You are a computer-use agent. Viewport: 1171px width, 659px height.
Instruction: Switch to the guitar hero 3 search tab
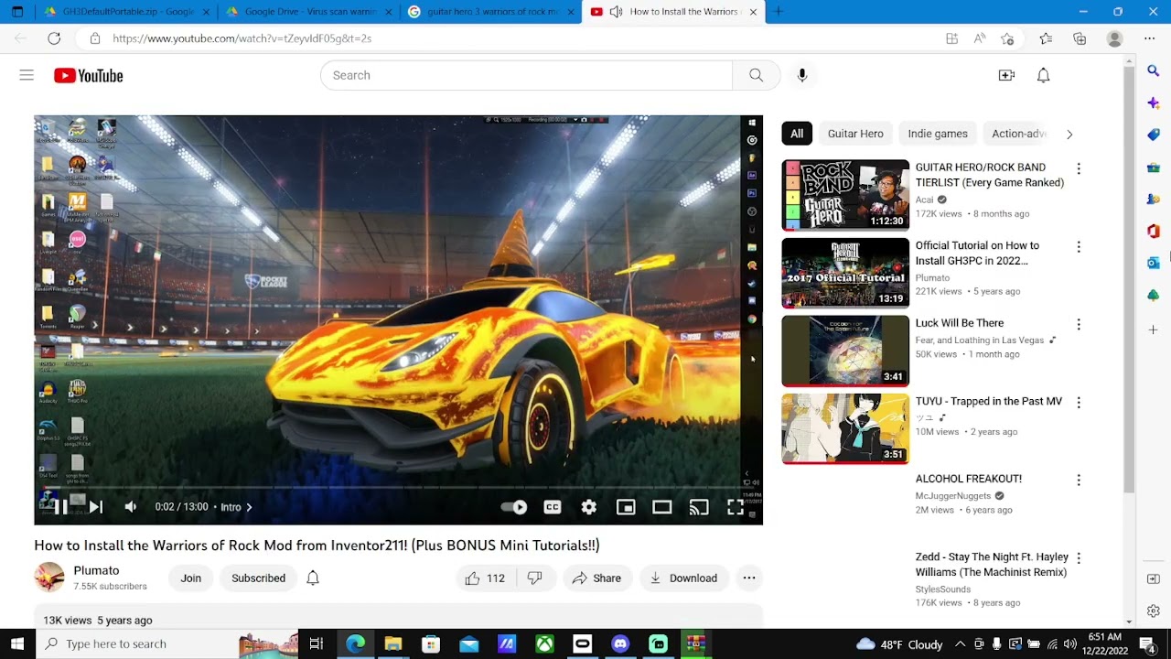pyautogui.click(x=491, y=12)
